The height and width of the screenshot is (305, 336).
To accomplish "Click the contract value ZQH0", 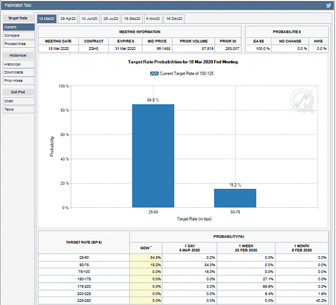I will tap(94, 48).
